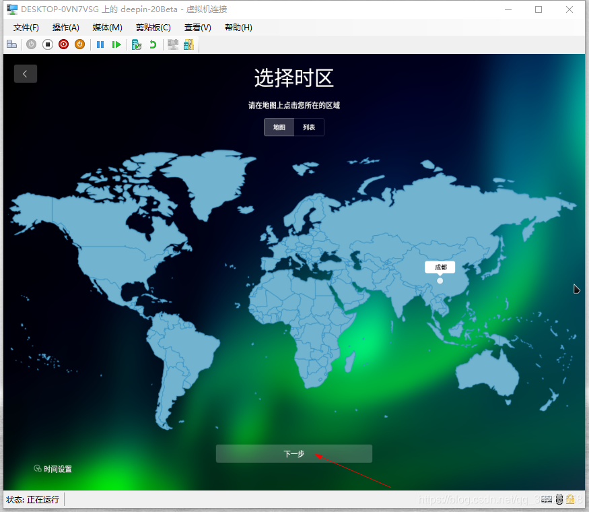Screen dimensions: 589x512
Task: Switch to the 列表 list view tab
Action: pos(309,127)
